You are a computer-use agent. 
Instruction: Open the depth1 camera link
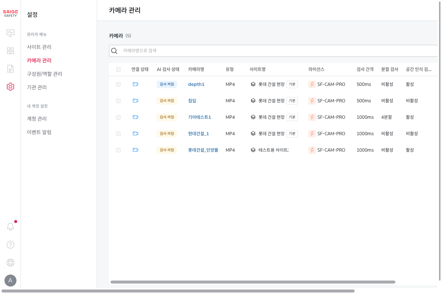pos(196,84)
